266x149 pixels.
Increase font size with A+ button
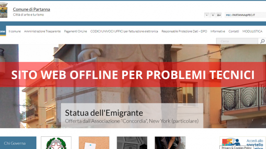coord(219,15)
